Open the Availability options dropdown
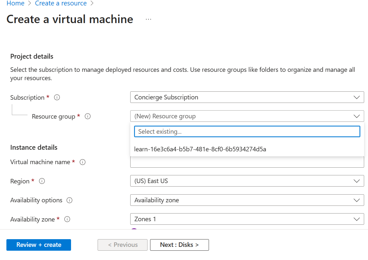 [x=247, y=200]
